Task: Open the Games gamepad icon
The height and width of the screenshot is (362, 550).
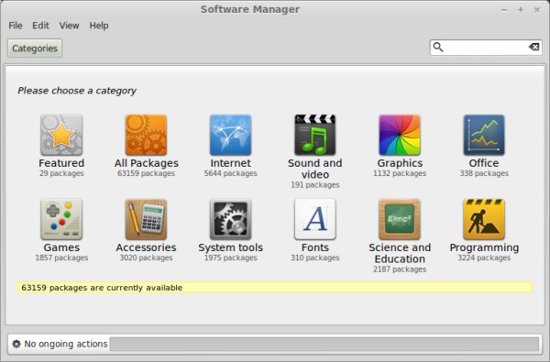Action: click(61, 219)
